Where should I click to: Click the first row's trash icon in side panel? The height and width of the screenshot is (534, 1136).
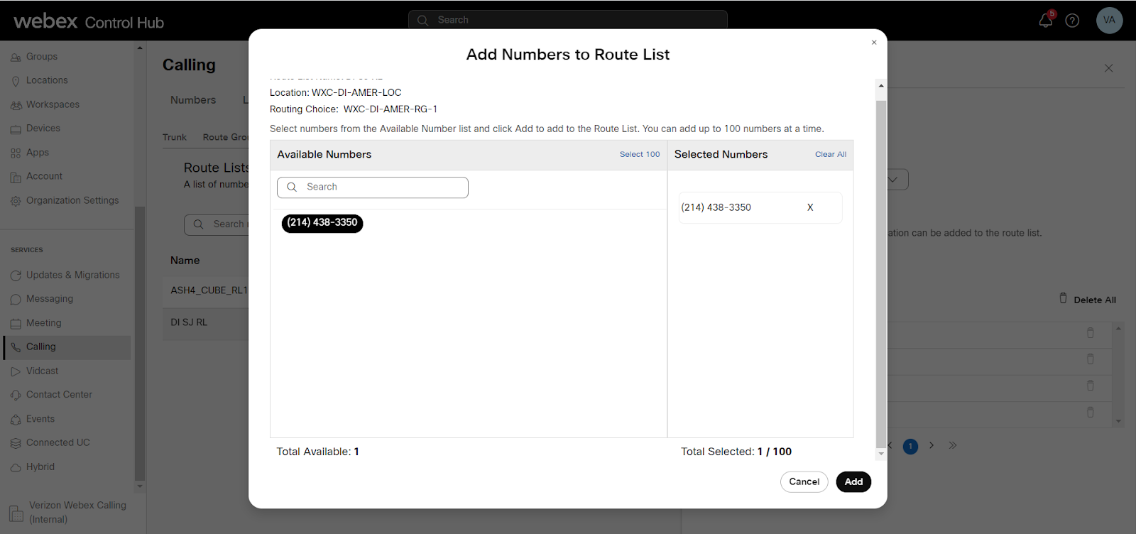[1091, 332]
